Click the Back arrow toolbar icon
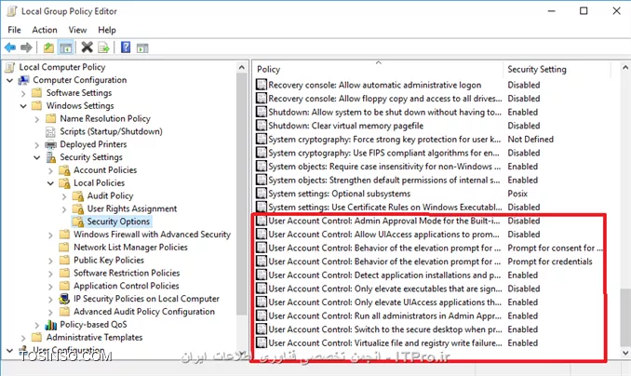This screenshot has height=376, width=631. (x=10, y=47)
